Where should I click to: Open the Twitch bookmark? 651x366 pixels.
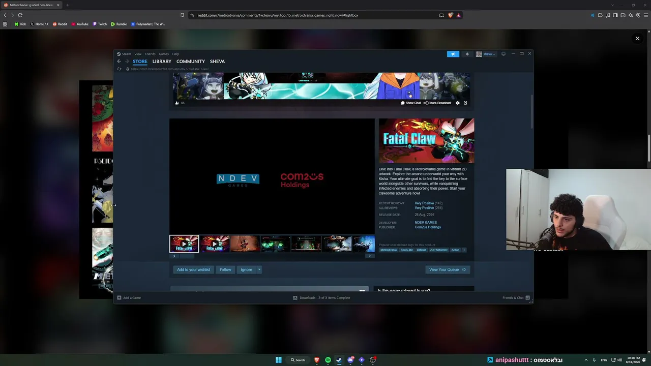coord(100,24)
